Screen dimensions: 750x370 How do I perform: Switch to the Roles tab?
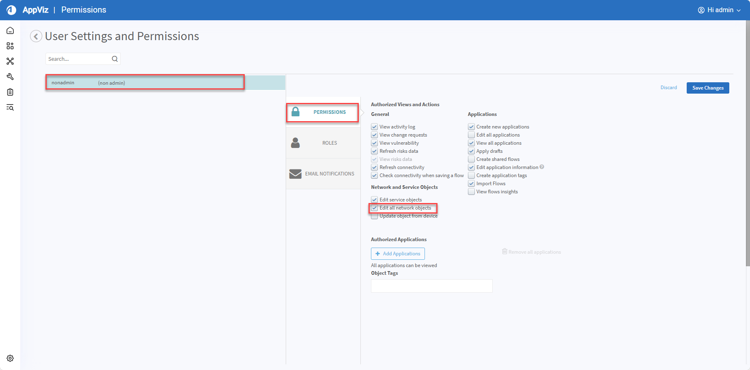[x=323, y=143]
